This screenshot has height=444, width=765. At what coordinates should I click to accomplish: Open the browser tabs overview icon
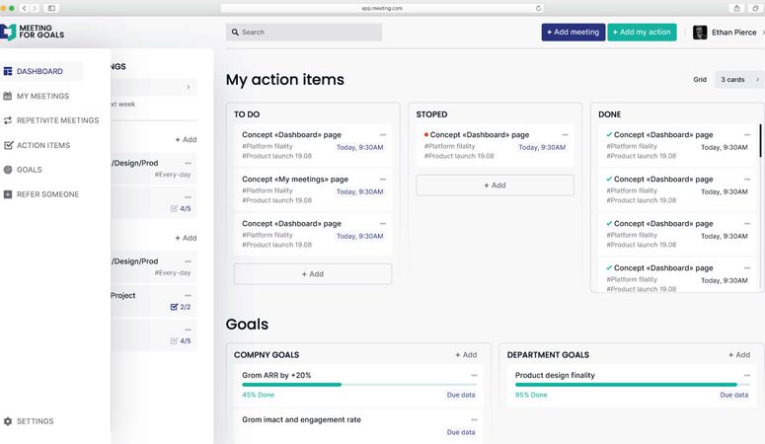pyautogui.click(x=755, y=8)
